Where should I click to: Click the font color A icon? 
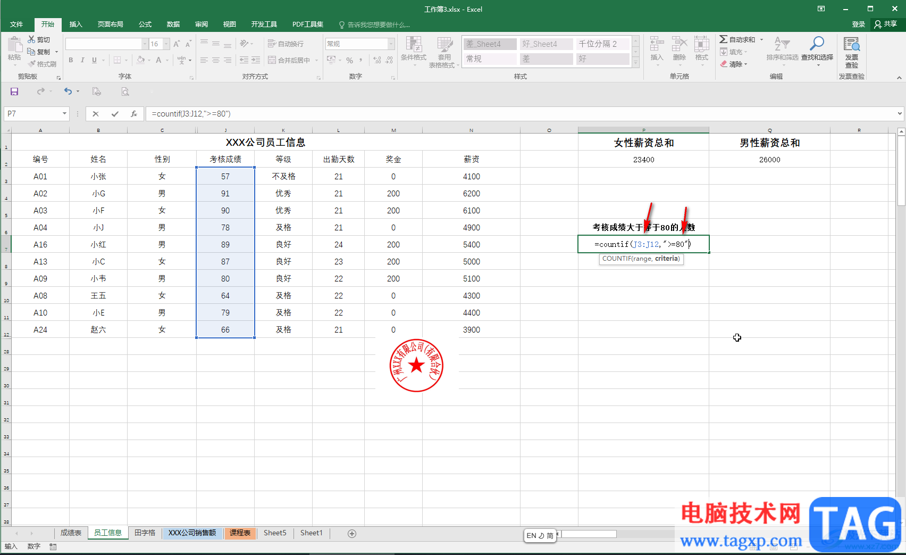pos(158,60)
